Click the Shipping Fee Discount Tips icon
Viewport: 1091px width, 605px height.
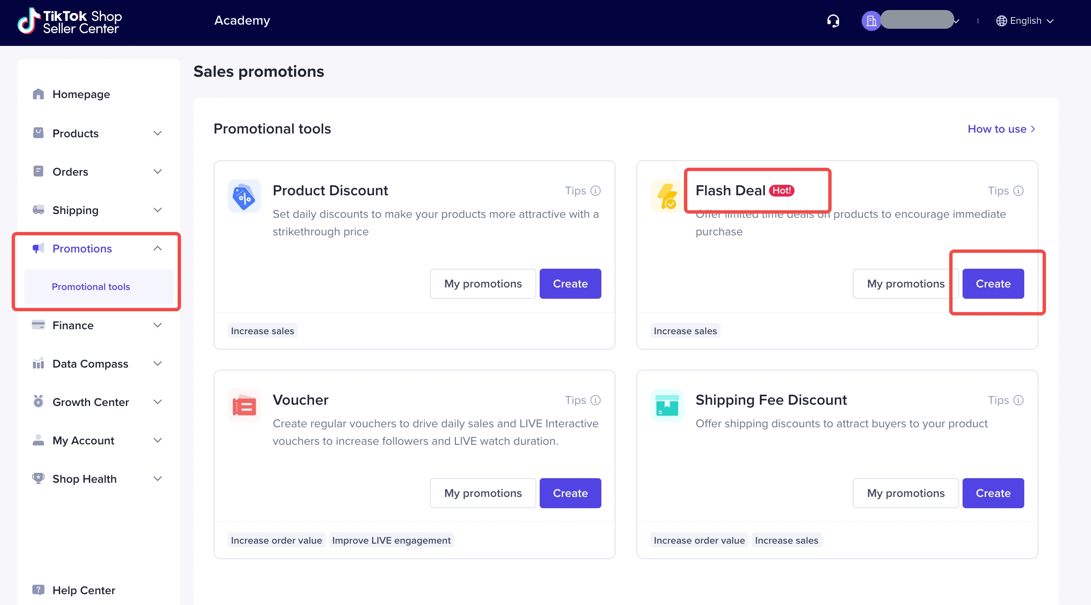coord(1018,400)
